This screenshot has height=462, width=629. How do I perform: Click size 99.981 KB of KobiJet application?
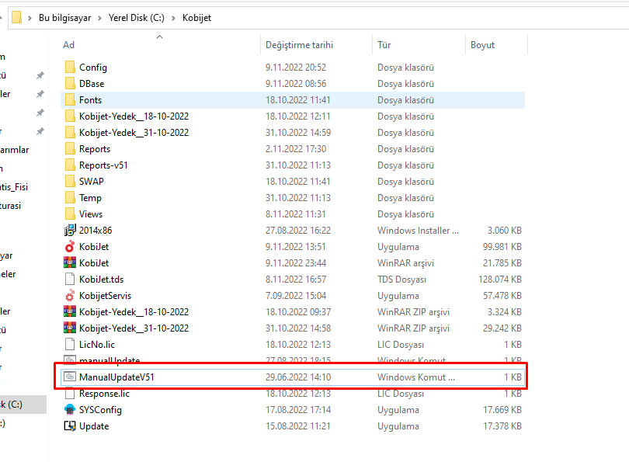(x=502, y=246)
